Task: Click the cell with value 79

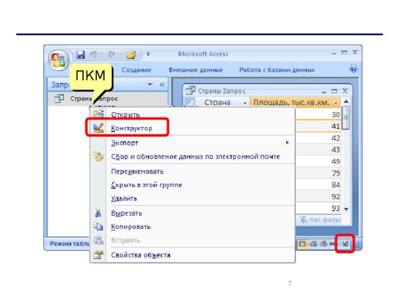Action: tap(318, 173)
